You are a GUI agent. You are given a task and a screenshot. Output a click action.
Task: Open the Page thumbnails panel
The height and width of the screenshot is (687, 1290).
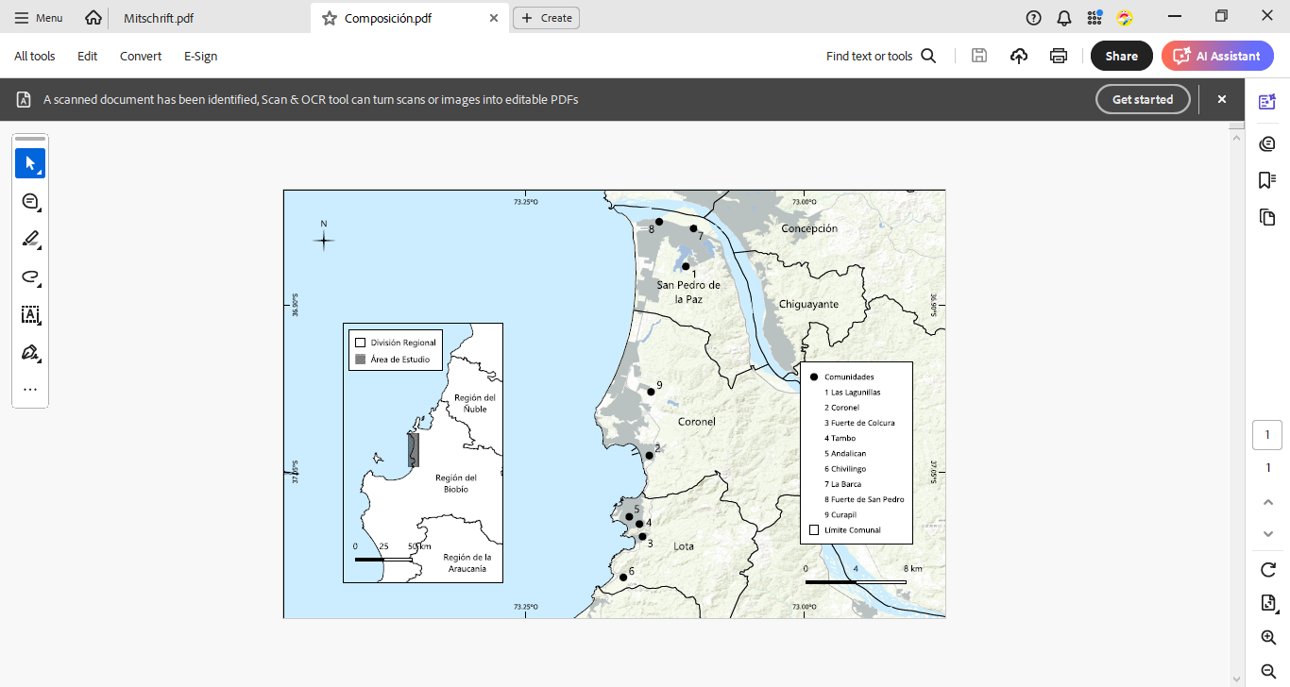(x=1266, y=216)
